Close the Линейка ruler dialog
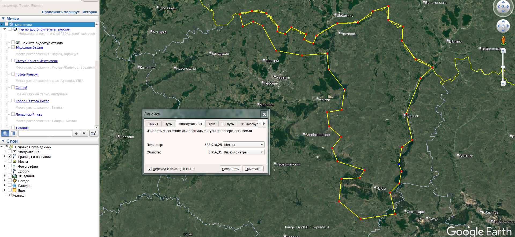This screenshot has height=237, width=515. 264,114
